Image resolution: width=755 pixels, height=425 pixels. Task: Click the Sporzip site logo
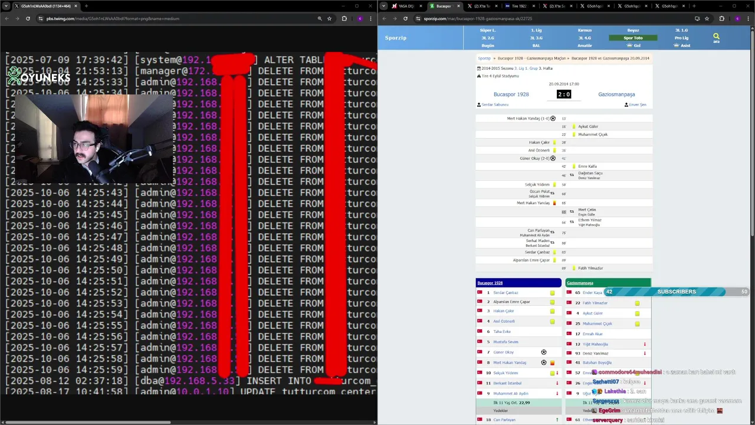(396, 38)
